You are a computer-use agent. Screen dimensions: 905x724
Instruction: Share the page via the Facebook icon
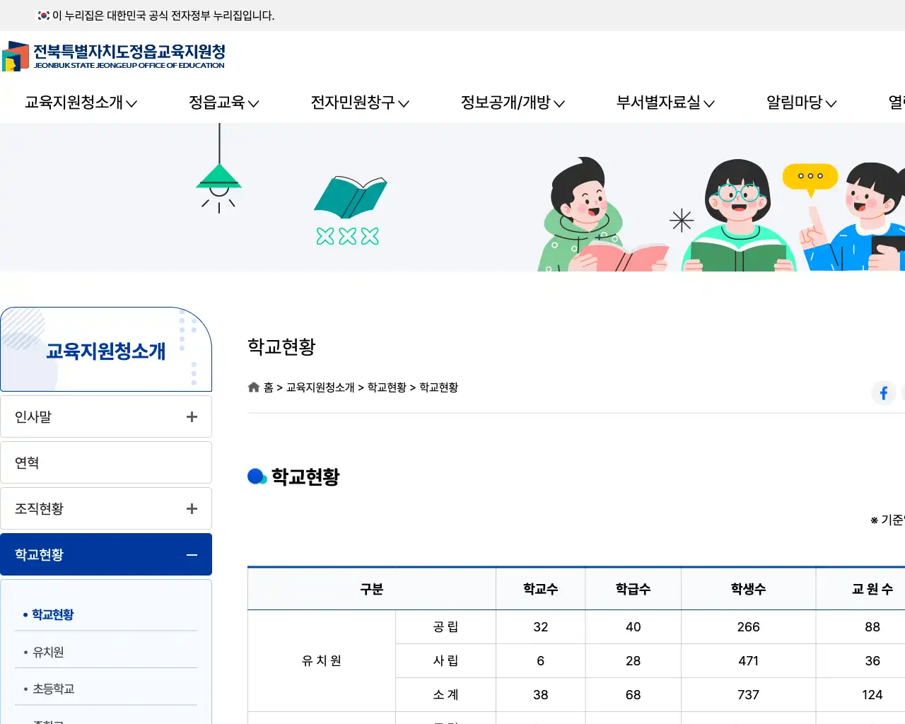click(x=883, y=393)
